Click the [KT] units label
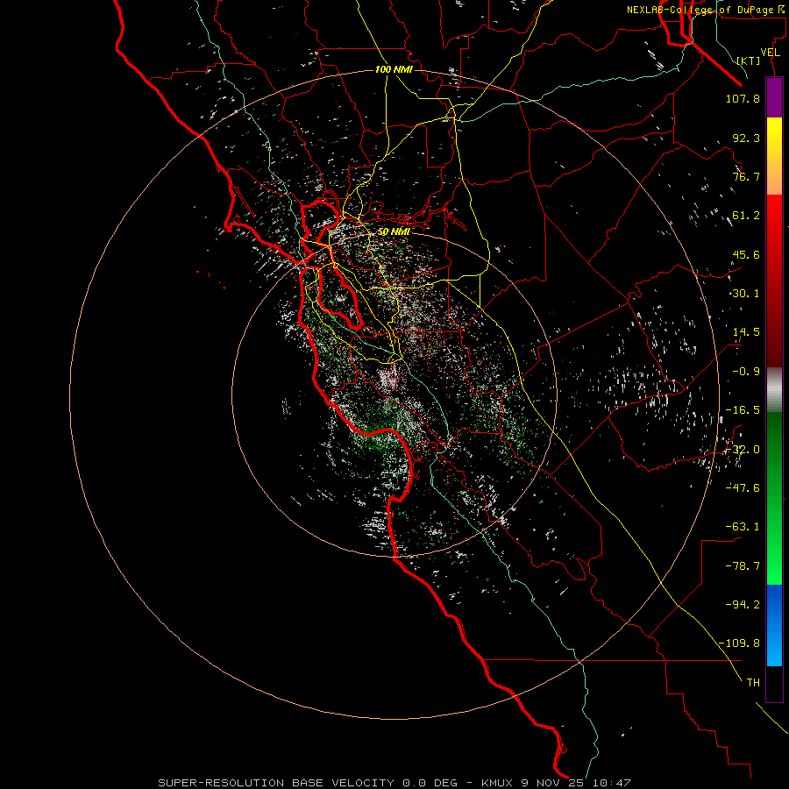This screenshot has width=789, height=789. tap(749, 60)
